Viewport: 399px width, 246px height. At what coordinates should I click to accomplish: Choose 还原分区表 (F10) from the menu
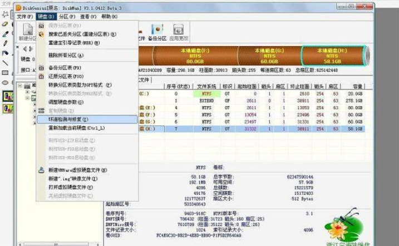pos(66,77)
